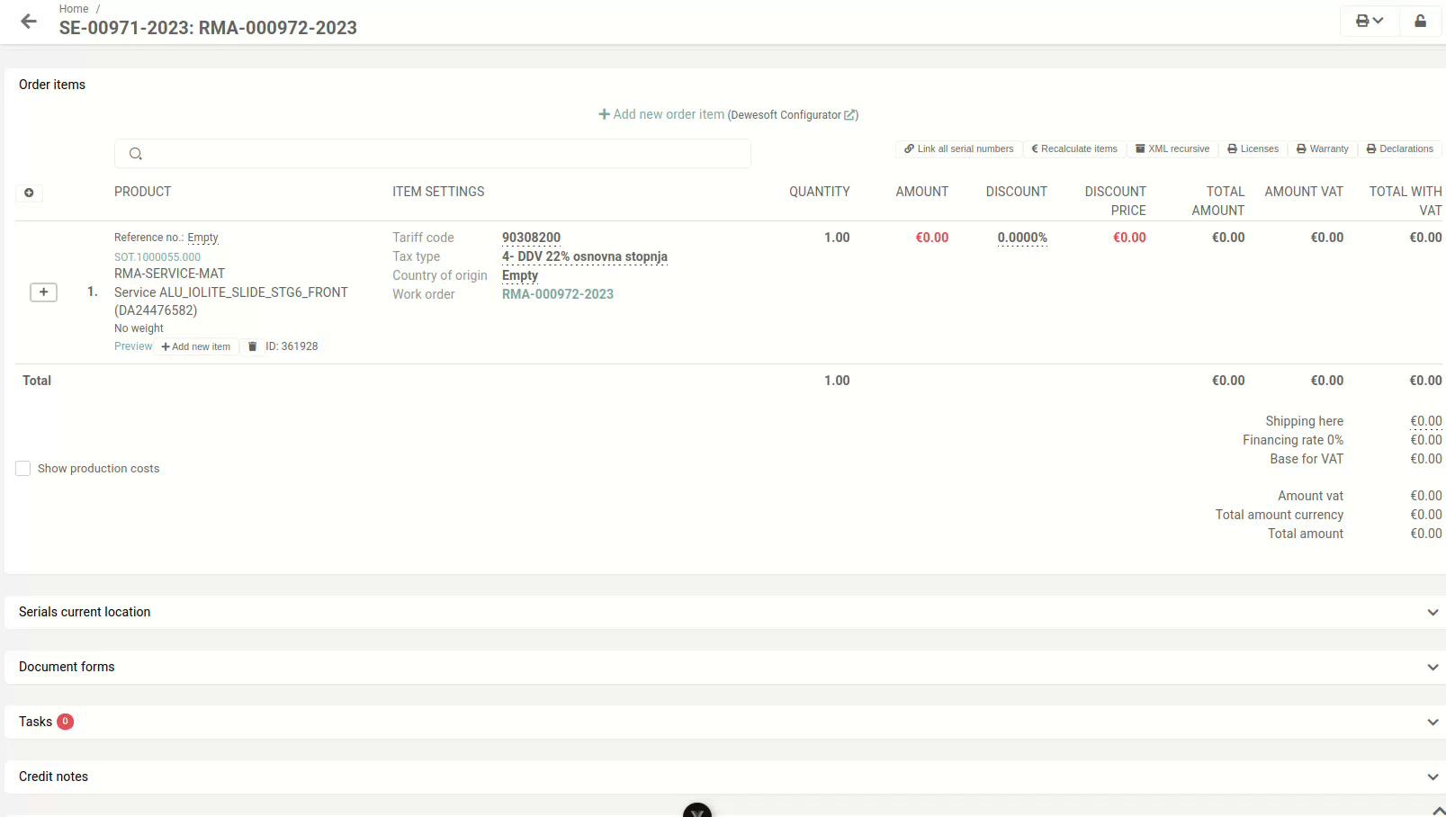Open the print dropdown menu
Image resolution: width=1446 pixels, height=817 pixels.
(x=1370, y=21)
